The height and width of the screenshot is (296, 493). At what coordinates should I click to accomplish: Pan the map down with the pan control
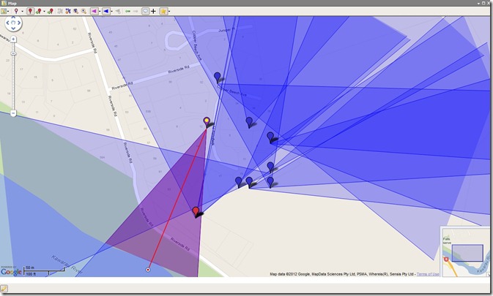[13, 29]
